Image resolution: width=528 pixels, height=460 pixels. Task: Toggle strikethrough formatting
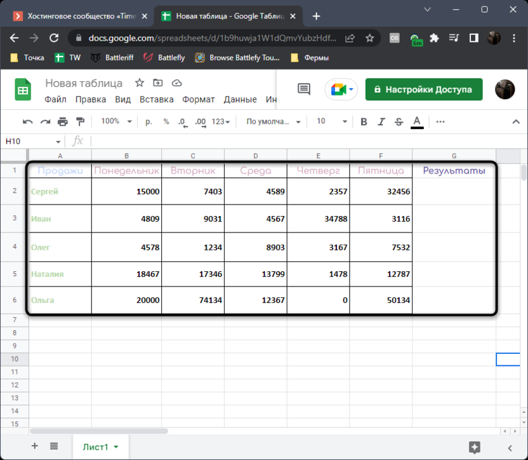(399, 122)
